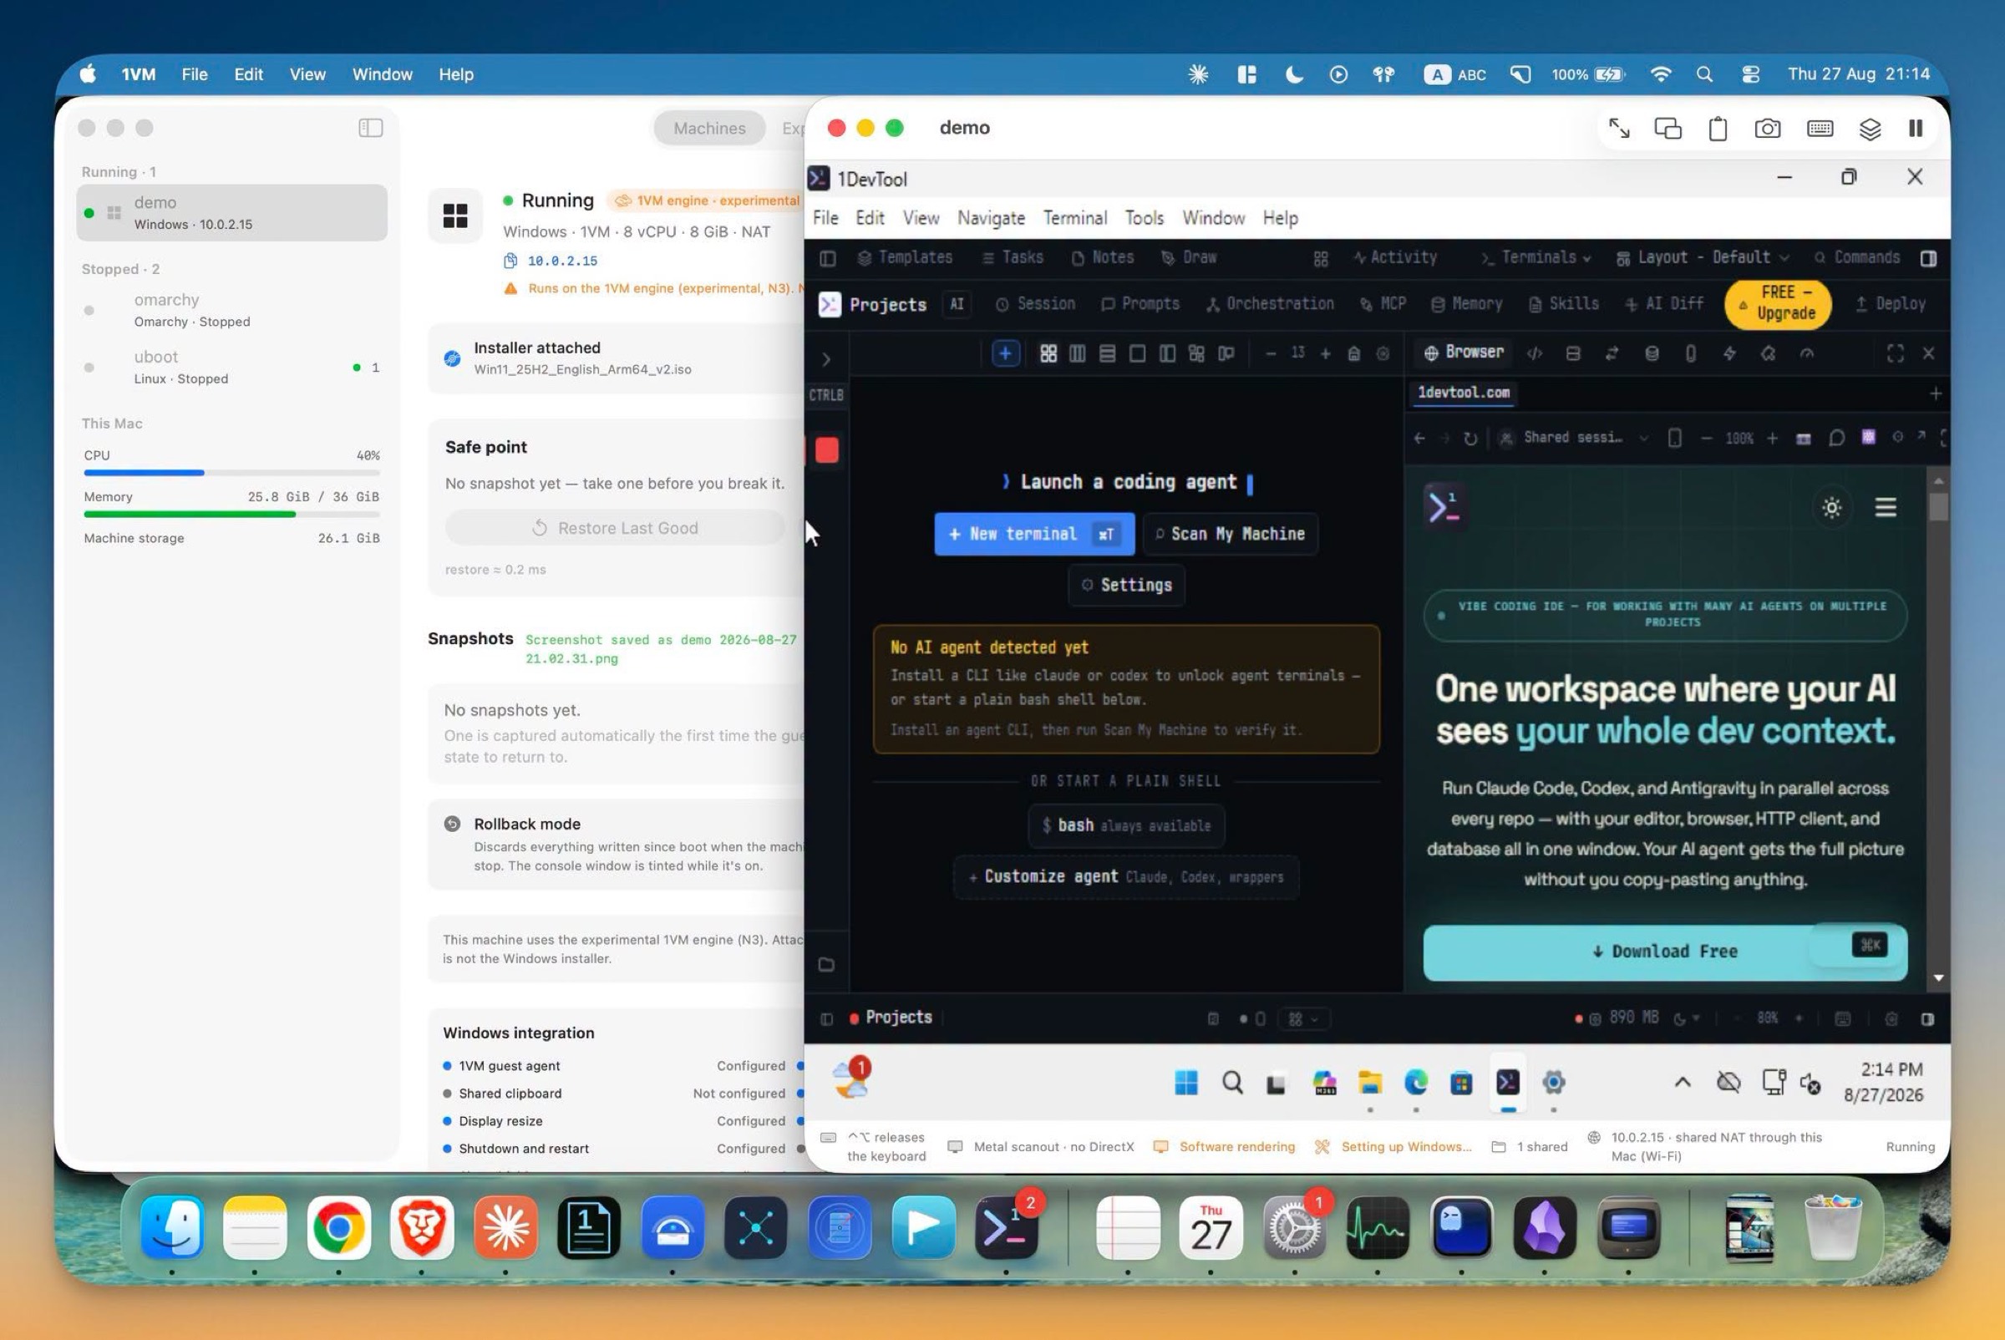The height and width of the screenshot is (1340, 2005).
Task: Click the Windows taskbar search icon
Action: pyautogui.click(x=1231, y=1083)
